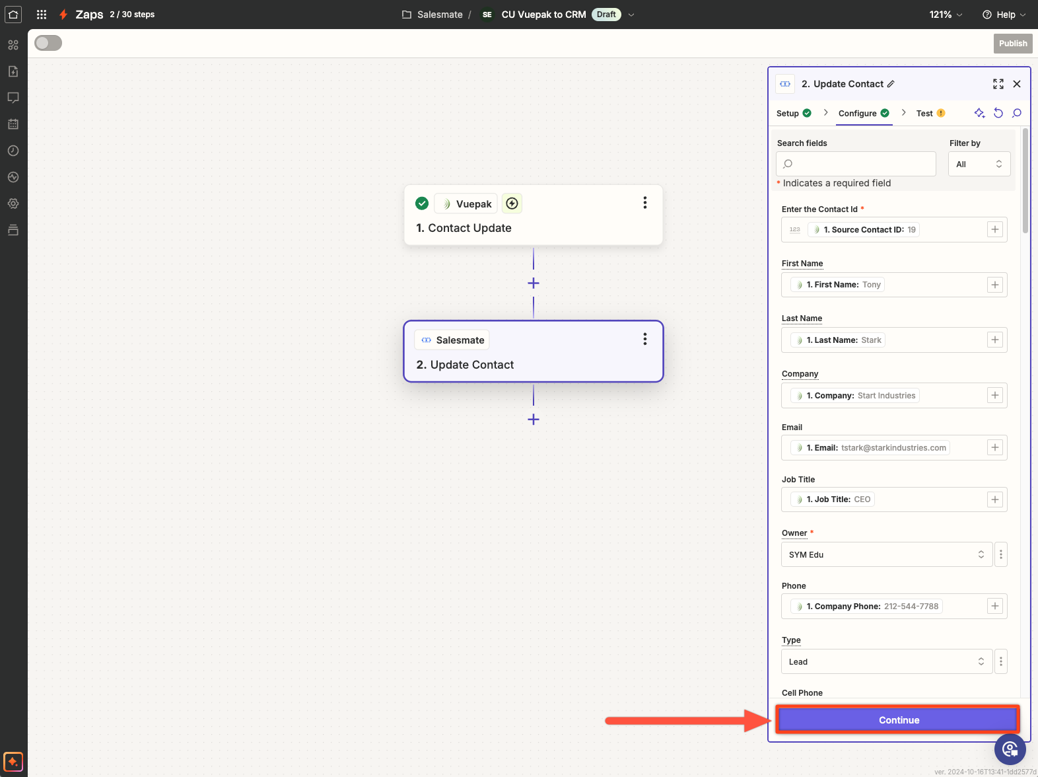This screenshot has width=1038, height=777.
Task: Click the Zap history clock icon
Action: (x=13, y=151)
